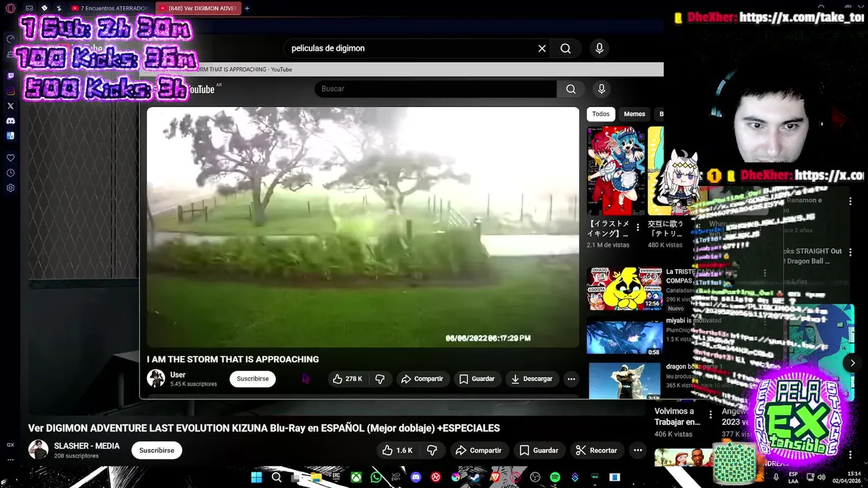Open the settings gear in Opera sidebar
The width and height of the screenshot is (868, 488).
pos(10,188)
